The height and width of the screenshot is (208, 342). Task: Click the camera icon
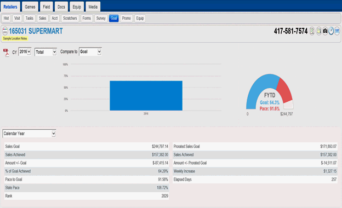point(325,31)
